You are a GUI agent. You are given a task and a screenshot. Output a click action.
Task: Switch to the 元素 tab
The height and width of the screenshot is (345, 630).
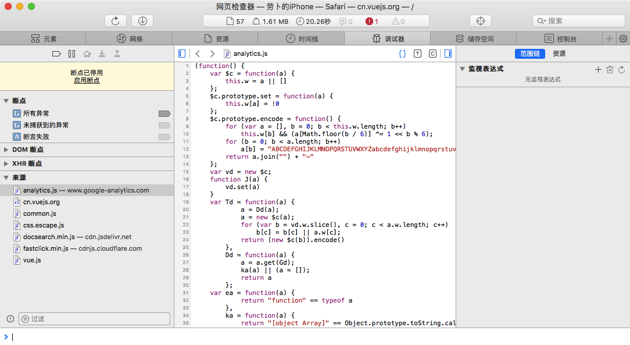tap(43, 38)
